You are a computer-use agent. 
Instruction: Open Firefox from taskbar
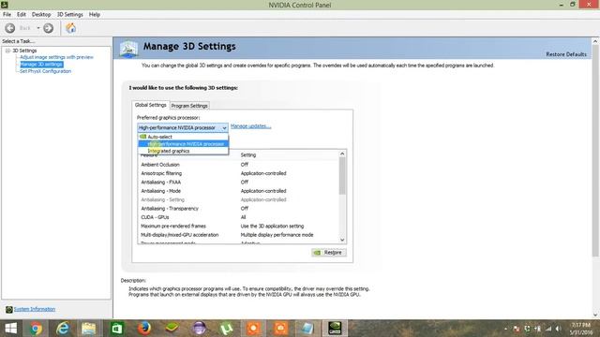143,329
